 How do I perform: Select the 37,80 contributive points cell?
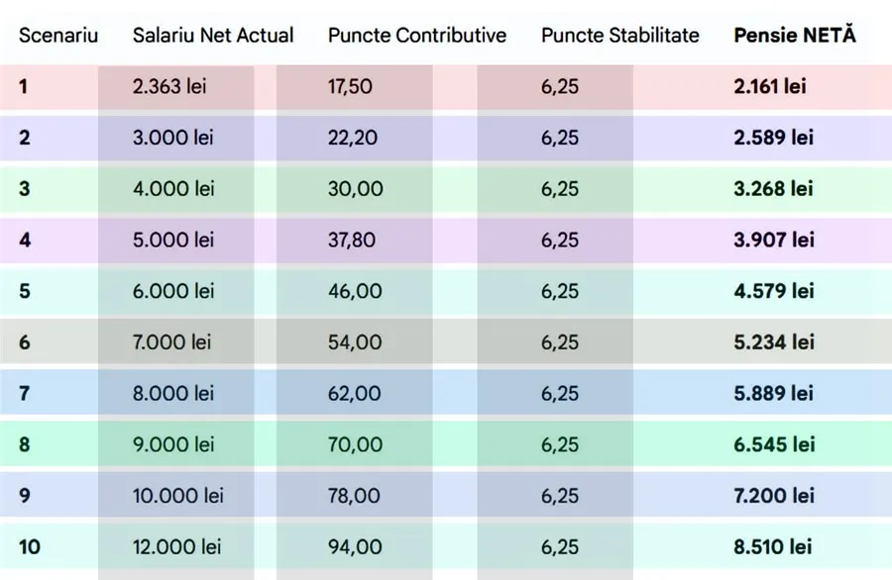[x=353, y=240]
